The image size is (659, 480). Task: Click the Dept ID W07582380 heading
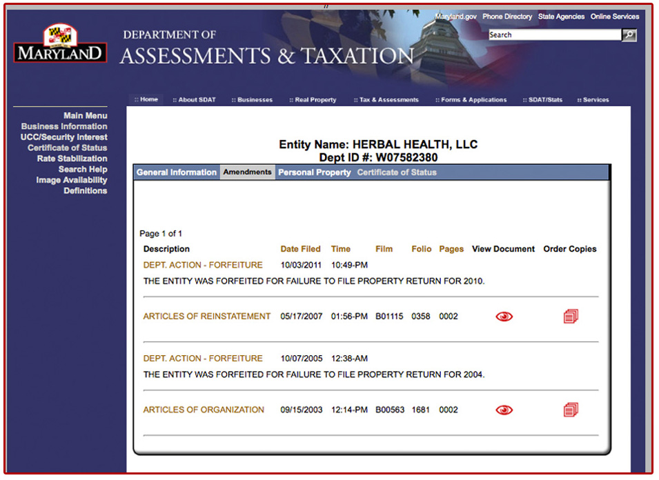[x=378, y=157]
